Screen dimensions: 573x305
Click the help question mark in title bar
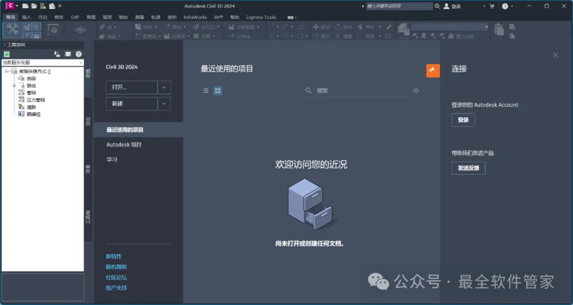click(x=505, y=6)
